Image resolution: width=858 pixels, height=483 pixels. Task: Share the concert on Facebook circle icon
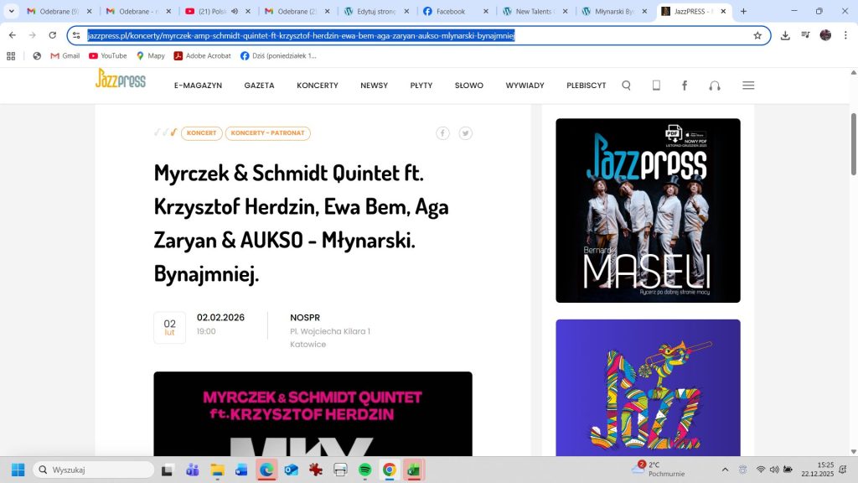click(442, 133)
